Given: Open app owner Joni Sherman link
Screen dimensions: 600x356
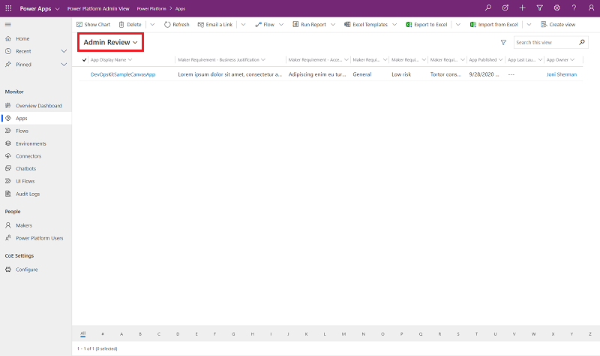Looking at the screenshot, I should 562,74.
